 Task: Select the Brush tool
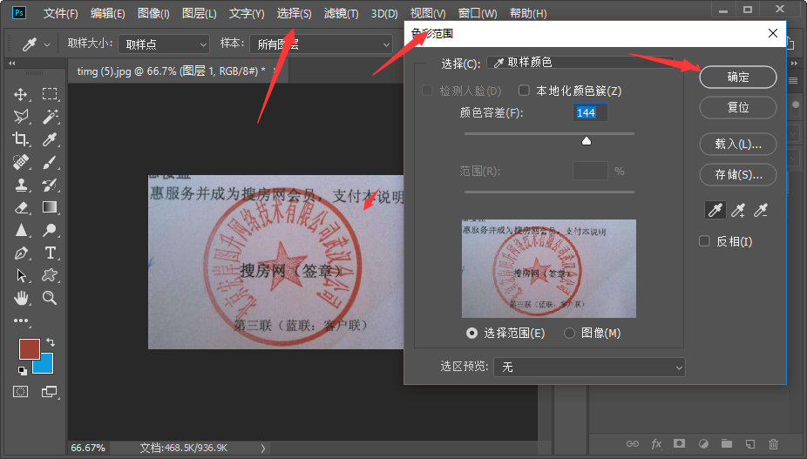point(50,162)
